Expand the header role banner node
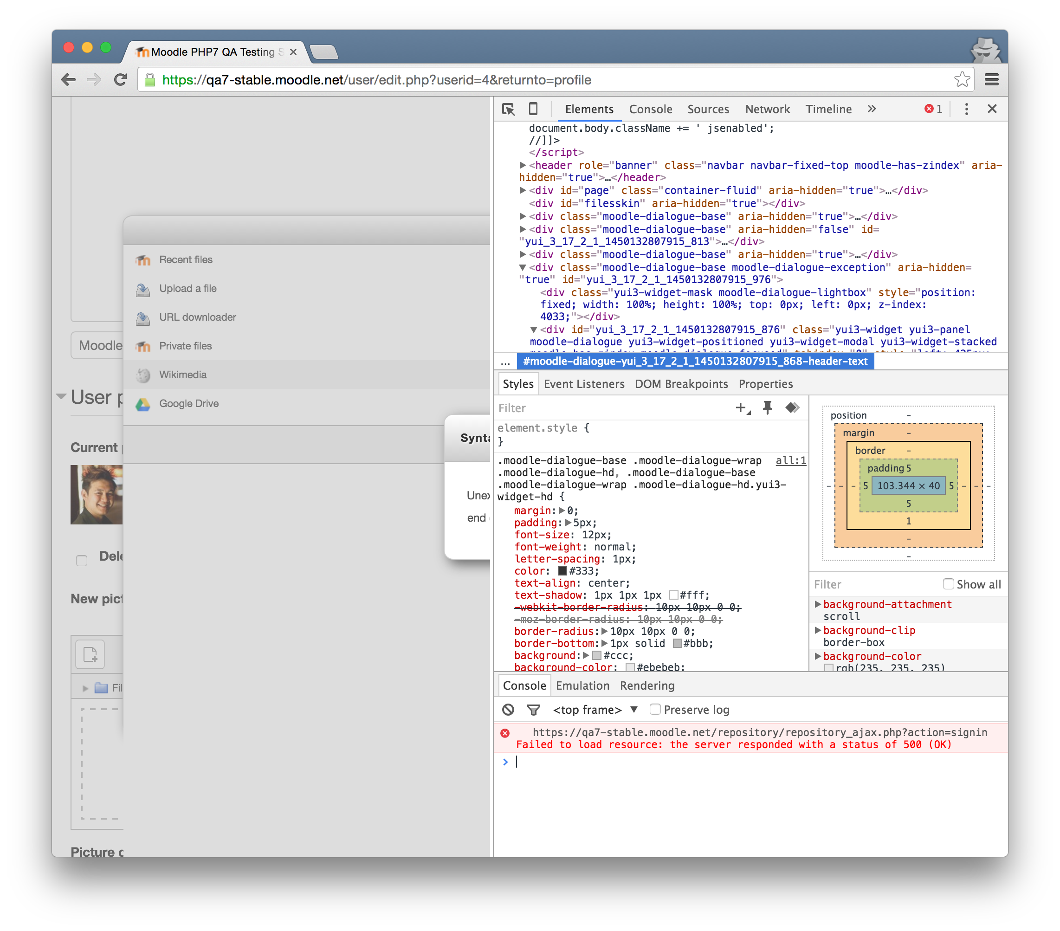The height and width of the screenshot is (931, 1060). click(523, 165)
